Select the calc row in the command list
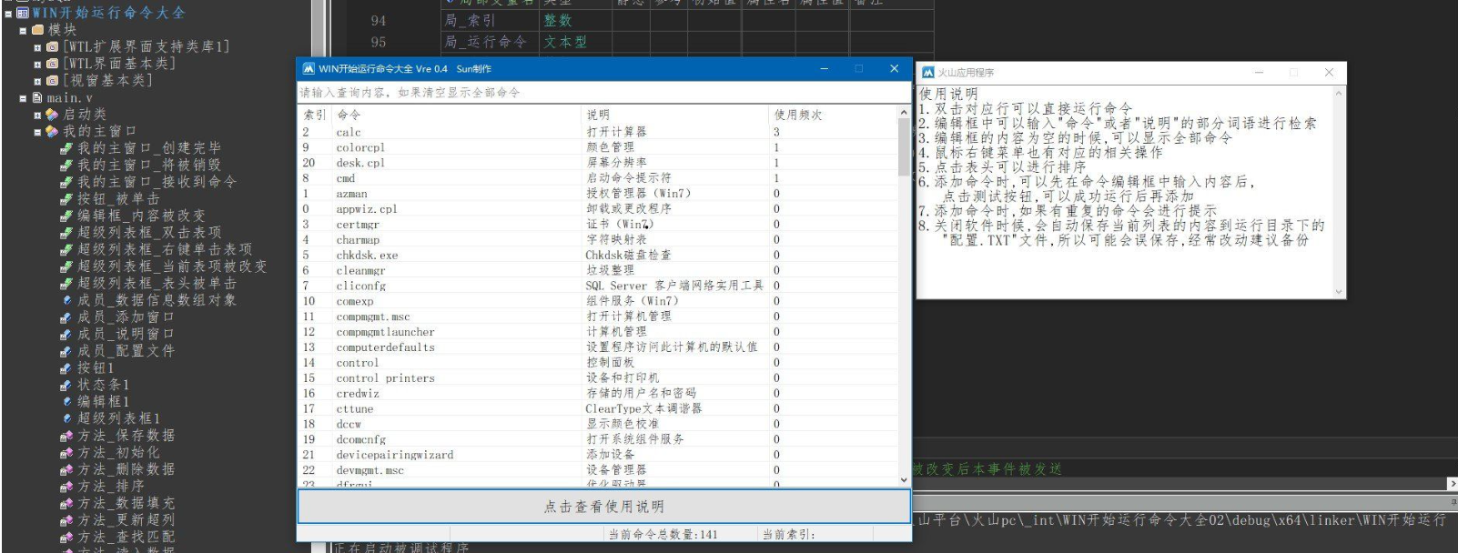This screenshot has height=553, width=1458. (598, 132)
